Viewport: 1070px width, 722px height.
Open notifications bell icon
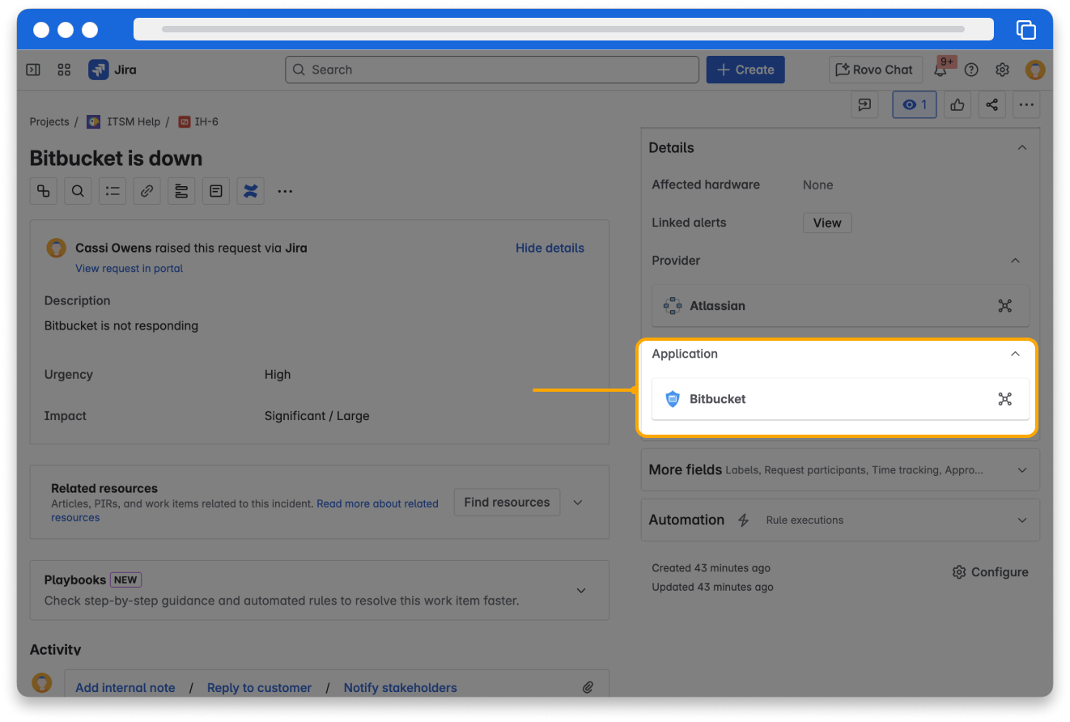[940, 70]
